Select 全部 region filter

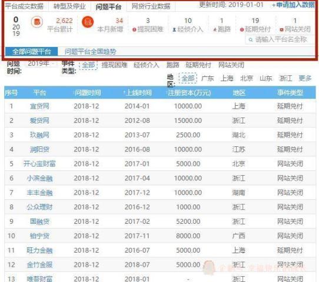188,78
